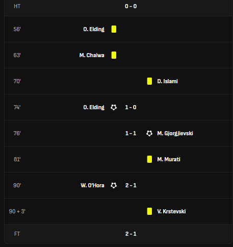
Task: Click the goal ball icon next to O. Elding
Action: pos(114,107)
